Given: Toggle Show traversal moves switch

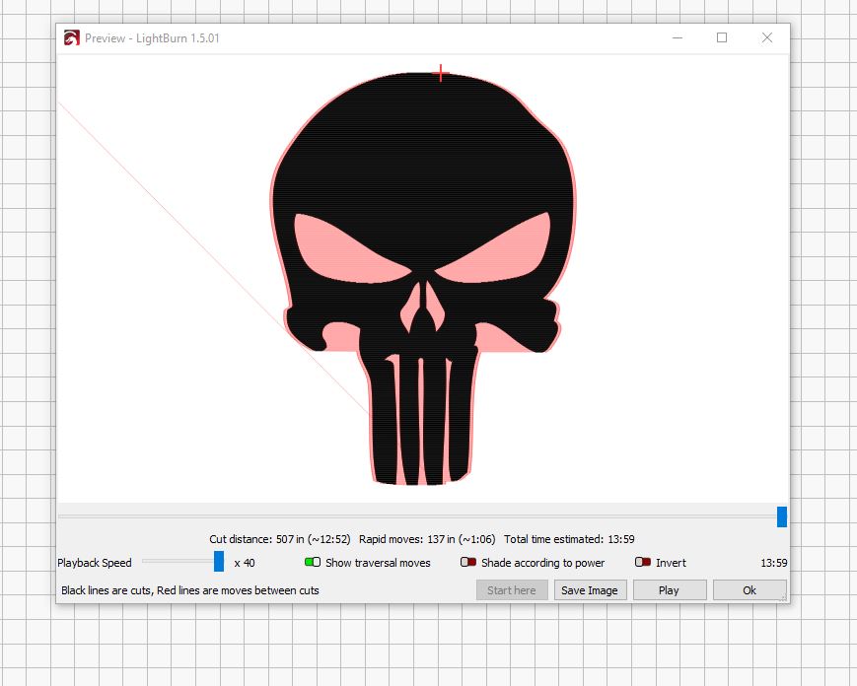Looking at the screenshot, I should pyautogui.click(x=313, y=562).
